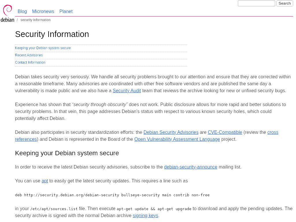The height and width of the screenshot is (222, 296).
Task: Open the Security Audit link
Action: click(127, 90)
